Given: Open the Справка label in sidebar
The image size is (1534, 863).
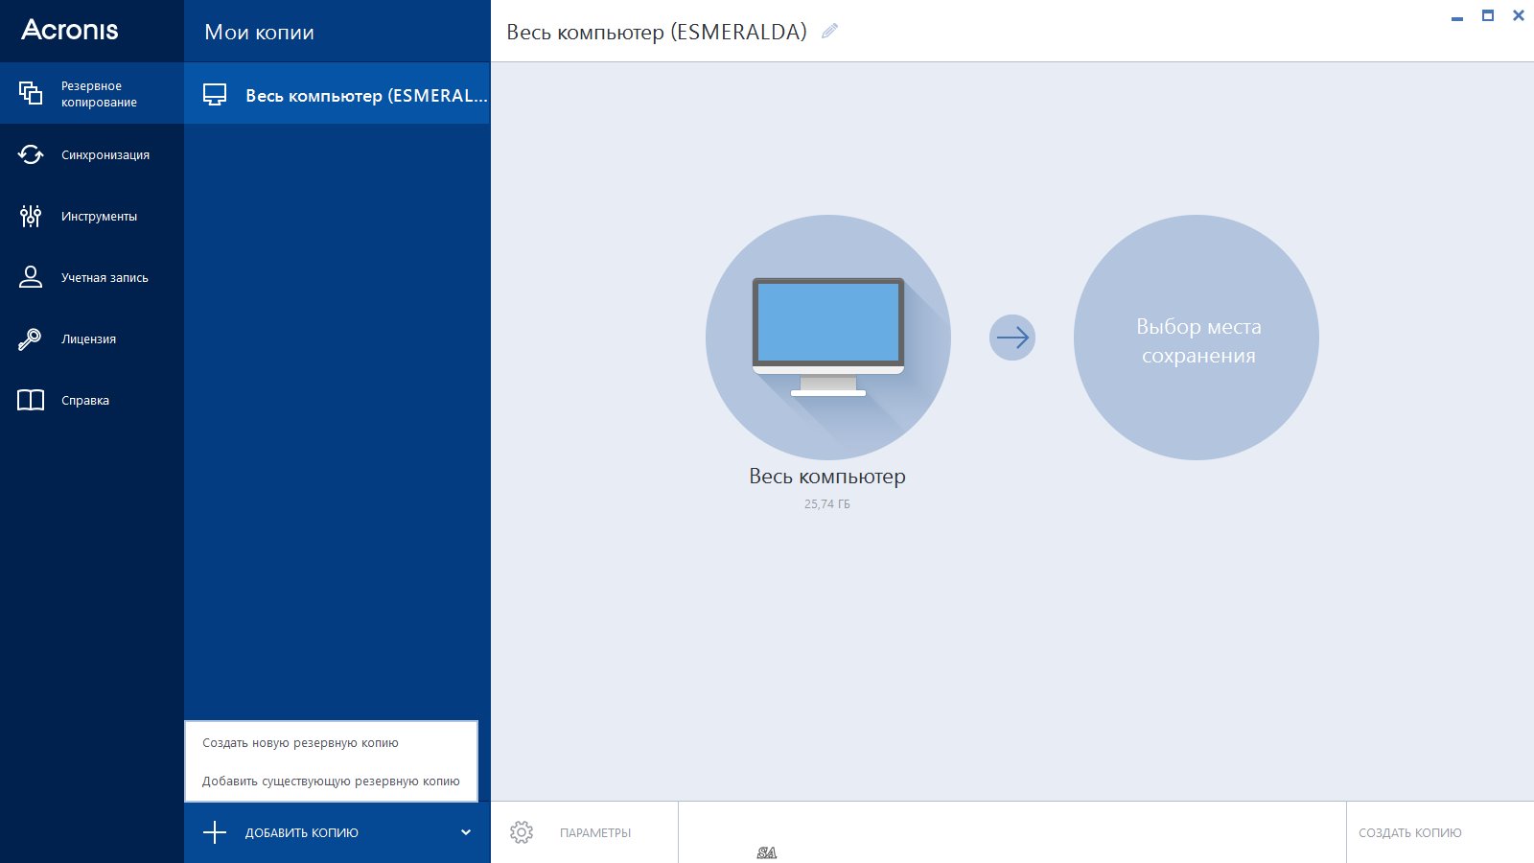Looking at the screenshot, I should coord(85,401).
